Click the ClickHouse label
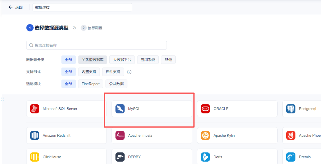Screen dimensions: 321x164 point(52,157)
